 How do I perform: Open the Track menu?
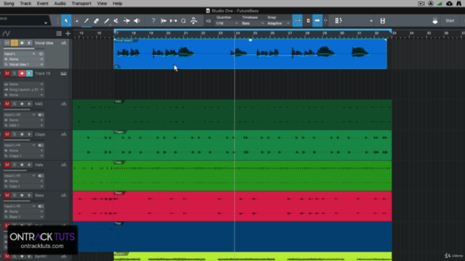[x=25, y=4]
